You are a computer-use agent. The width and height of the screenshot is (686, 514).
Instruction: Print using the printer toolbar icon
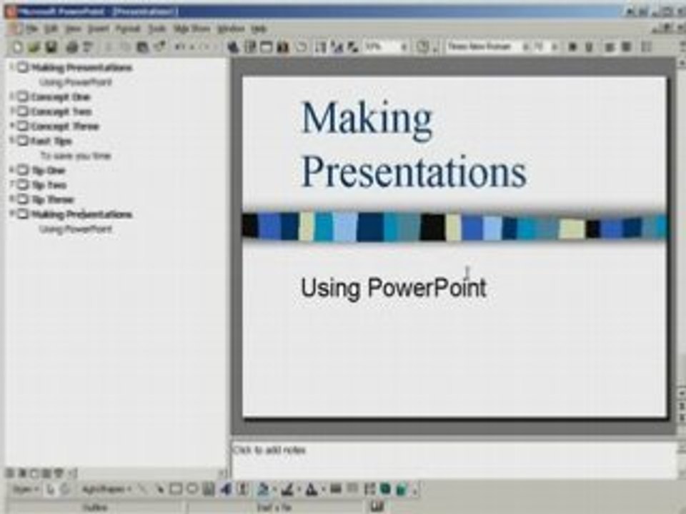pyautogui.click(x=71, y=47)
